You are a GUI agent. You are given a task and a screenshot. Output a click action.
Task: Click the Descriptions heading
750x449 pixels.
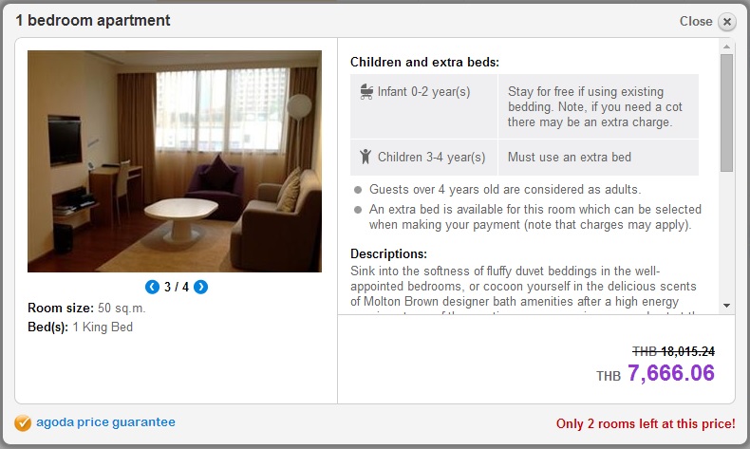(388, 253)
